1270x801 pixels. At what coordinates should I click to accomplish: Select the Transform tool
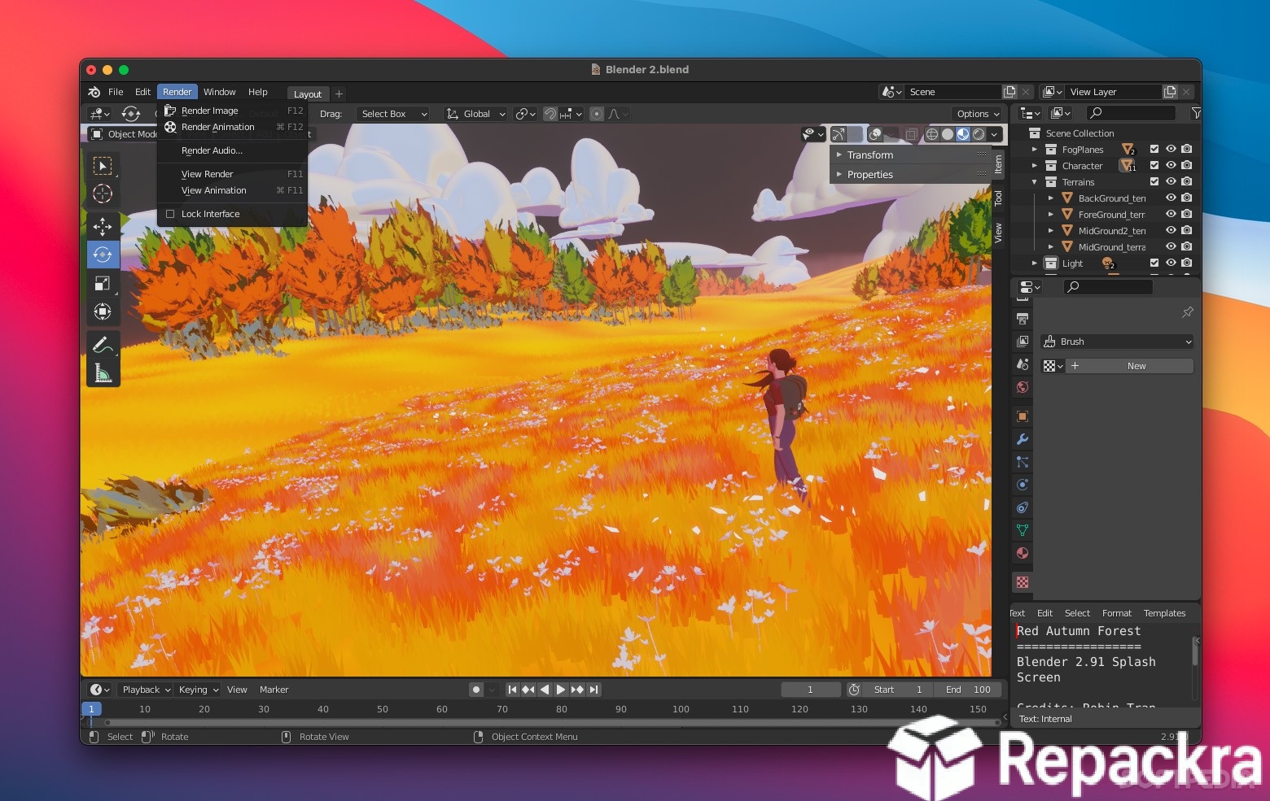pyautogui.click(x=103, y=311)
